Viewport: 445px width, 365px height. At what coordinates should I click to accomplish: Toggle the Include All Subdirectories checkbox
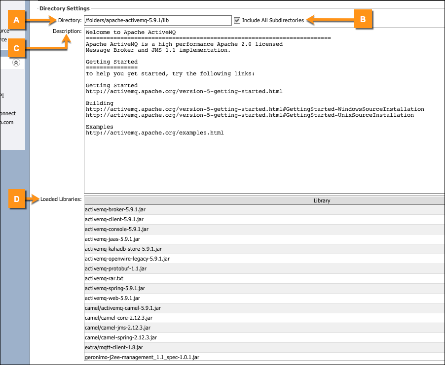point(237,20)
